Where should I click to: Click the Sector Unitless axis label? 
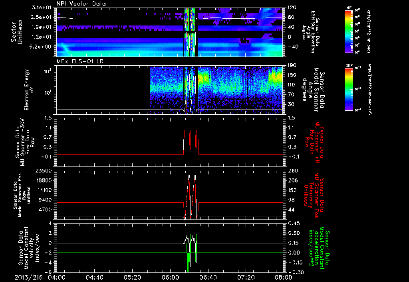(17, 32)
